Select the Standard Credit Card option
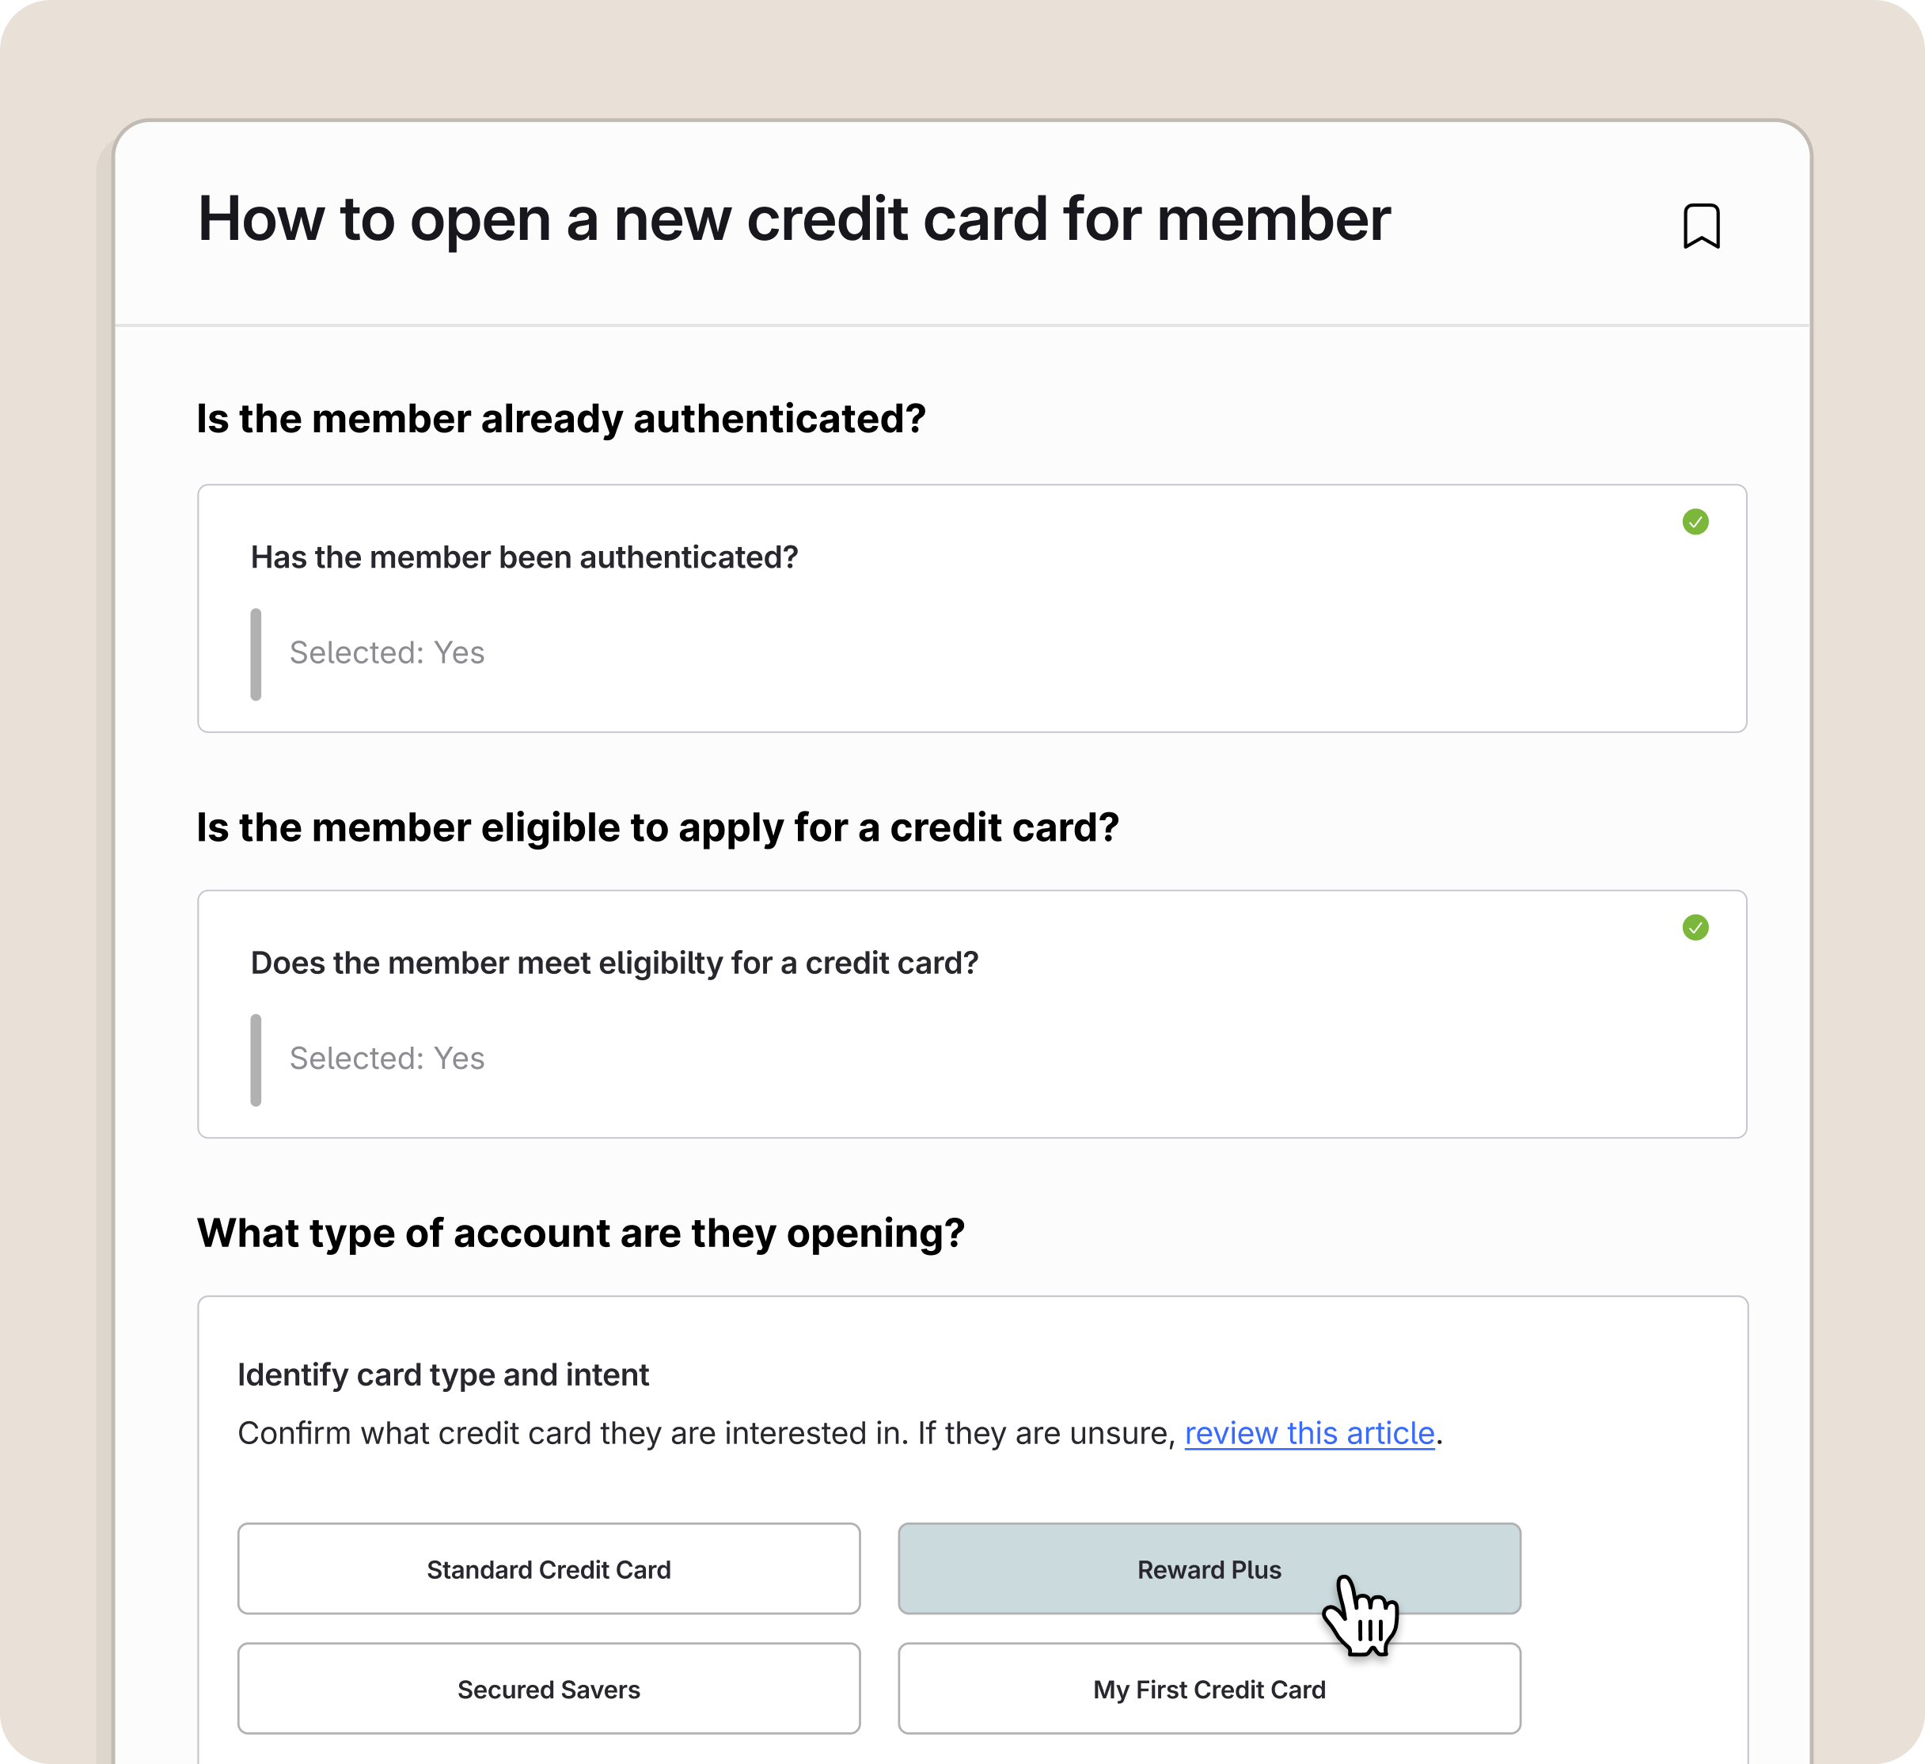The image size is (1925, 1764). 548,1569
